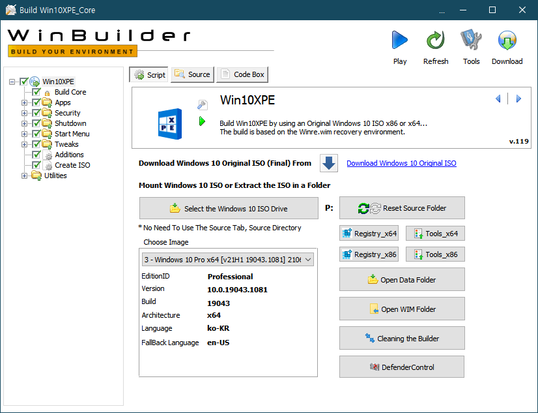
Task: Toggle the Build Core checkbox
Action: [x=36, y=92]
